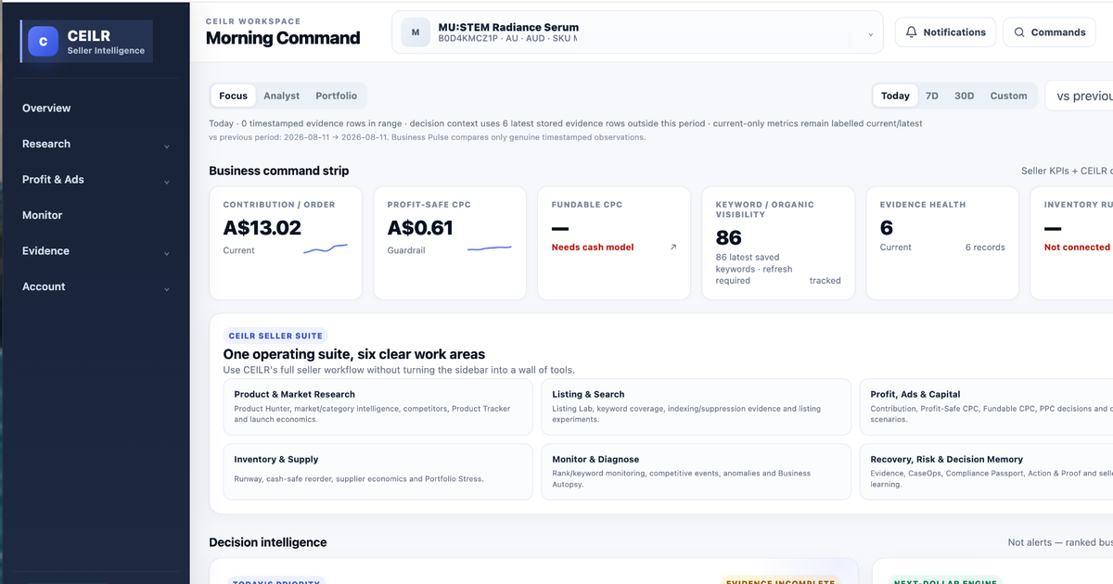This screenshot has width=1113, height=584.
Task: Open the Inventory & Supply work area
Action: [x=378, y=472]
